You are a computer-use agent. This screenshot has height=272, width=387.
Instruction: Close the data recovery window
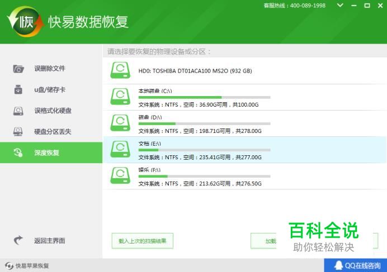pos(380,6)
